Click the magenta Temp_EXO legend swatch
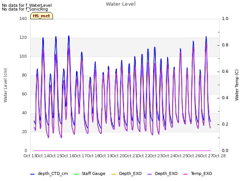 point(185,174)
